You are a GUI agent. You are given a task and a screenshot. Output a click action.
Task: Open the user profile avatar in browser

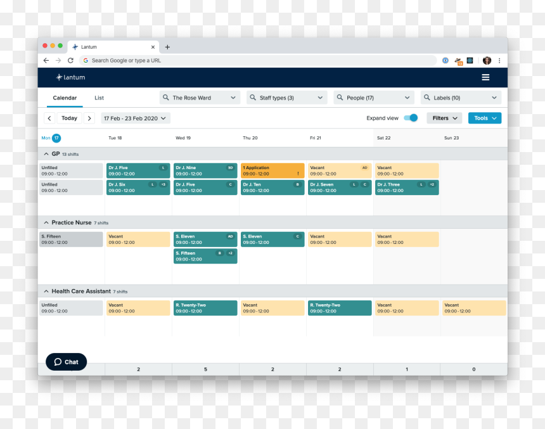(x=487, y=60)
